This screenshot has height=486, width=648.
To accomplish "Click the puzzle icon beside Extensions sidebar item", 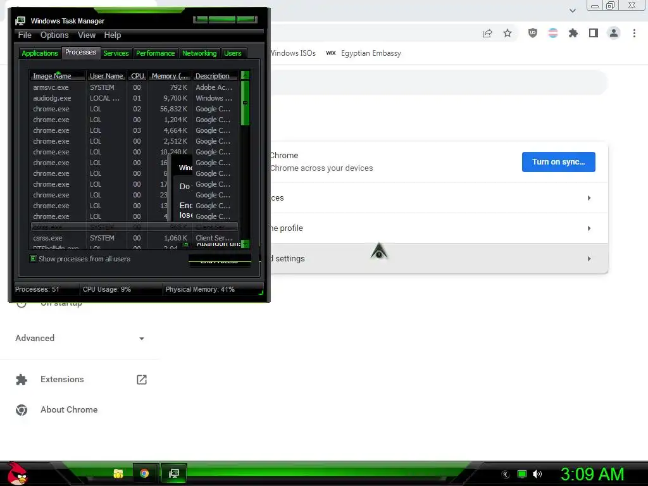I will point(22,380).
